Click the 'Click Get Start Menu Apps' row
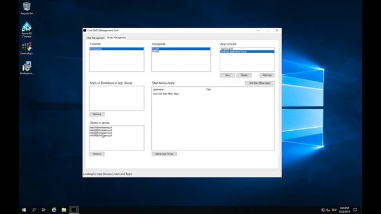The width and height of the screenshot is (381, 214). pyautogui.click(x=165, y=94)
